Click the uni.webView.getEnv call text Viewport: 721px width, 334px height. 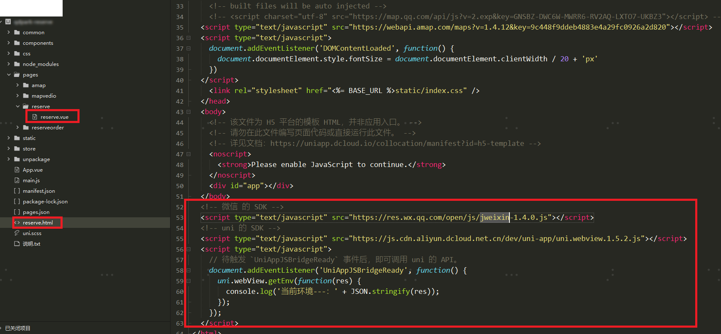click(x=255, y=281)
